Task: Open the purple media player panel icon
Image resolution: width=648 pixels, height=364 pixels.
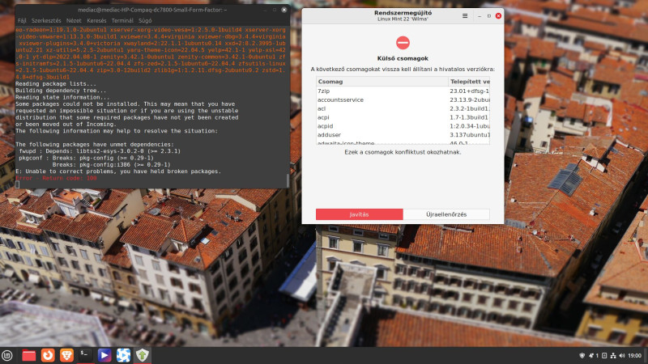Action: (104, 355)
